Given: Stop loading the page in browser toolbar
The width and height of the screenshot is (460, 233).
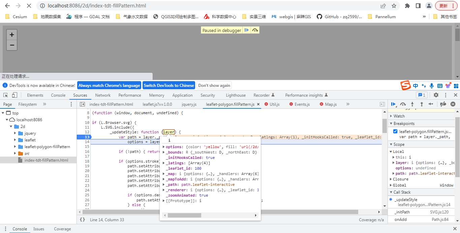Looking at the screenshot, I should (x=29, y=6).
